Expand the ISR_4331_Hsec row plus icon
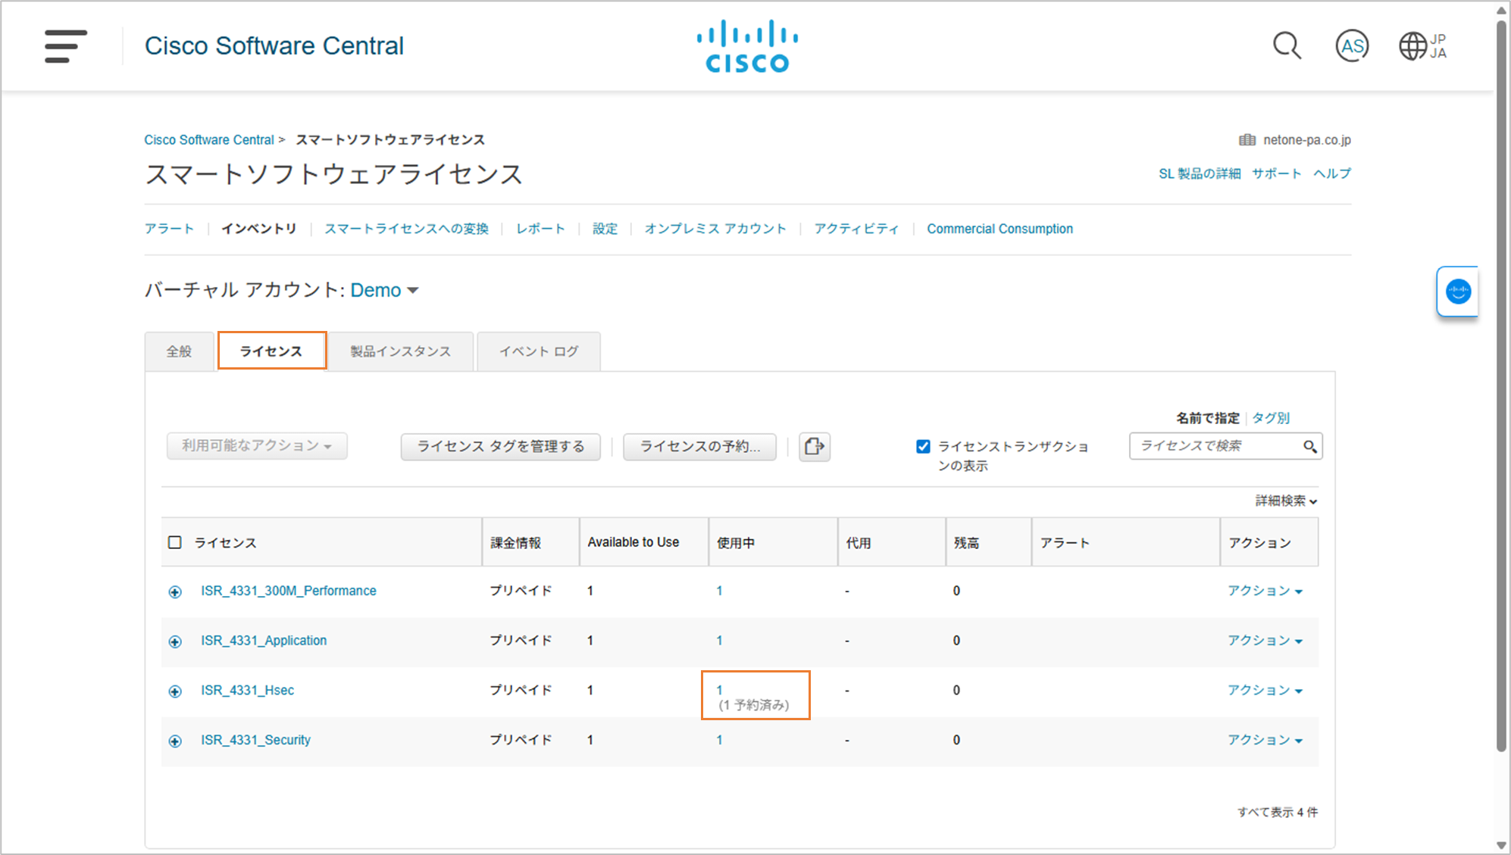Screen dimensions: 1511x855 click(x=175, y=691)
